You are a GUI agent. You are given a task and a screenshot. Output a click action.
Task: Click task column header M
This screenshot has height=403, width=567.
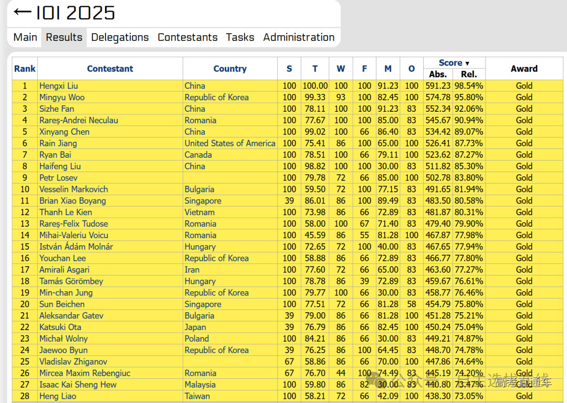coord(388,69)
